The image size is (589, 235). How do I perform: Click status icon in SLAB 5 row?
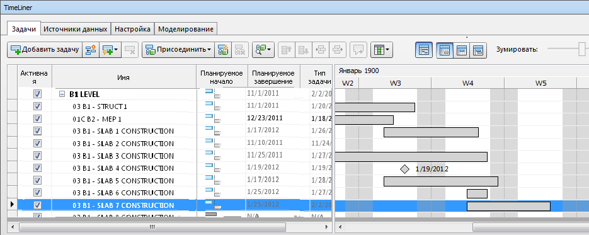coord(213,180)
